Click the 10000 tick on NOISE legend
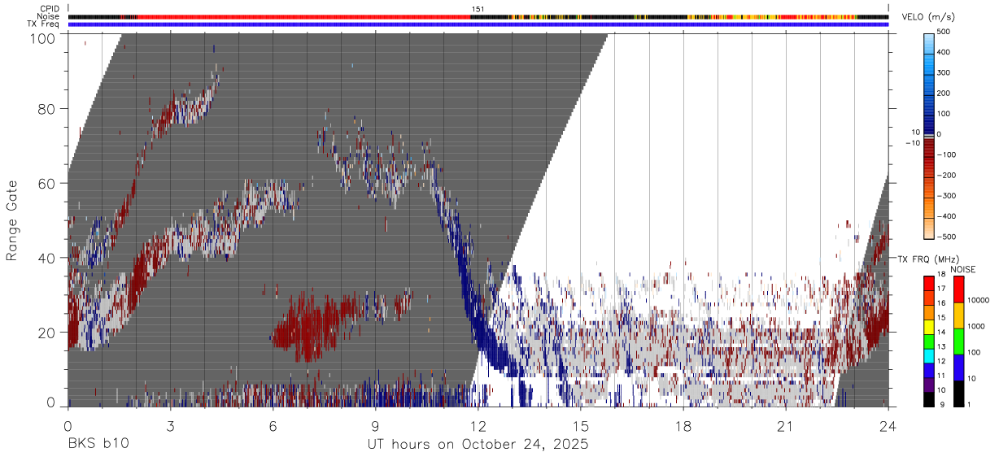This screenshot has width=999, height=461. point(977,301)
